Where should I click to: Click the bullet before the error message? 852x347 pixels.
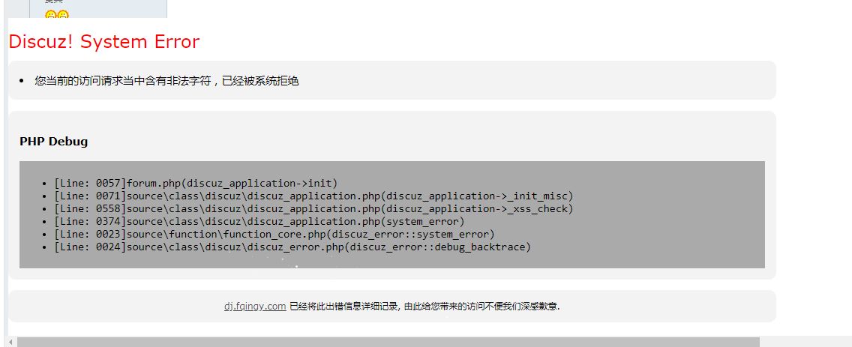pos(22,82)
